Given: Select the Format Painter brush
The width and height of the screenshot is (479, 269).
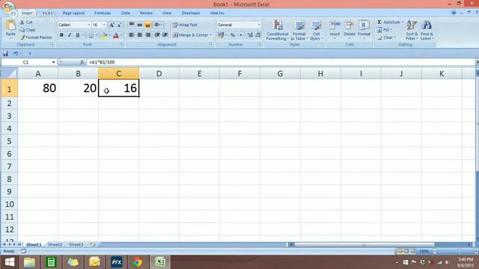Looking at the screenshot, I should point(22,37).
